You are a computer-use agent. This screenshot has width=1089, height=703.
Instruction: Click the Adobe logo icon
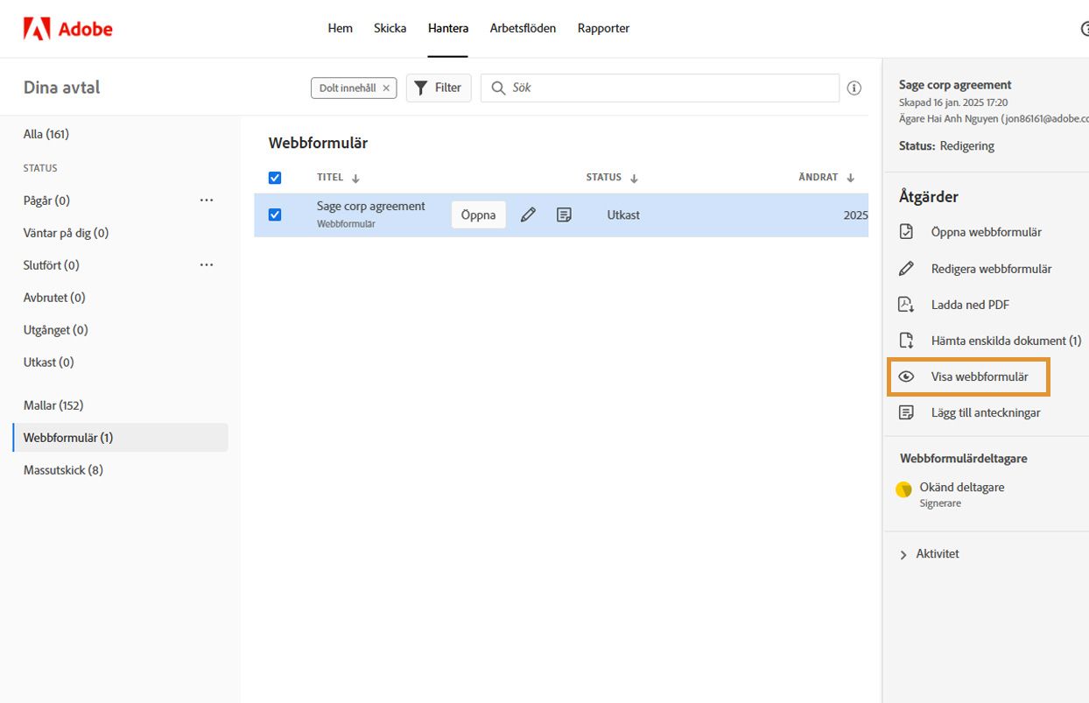37,29
